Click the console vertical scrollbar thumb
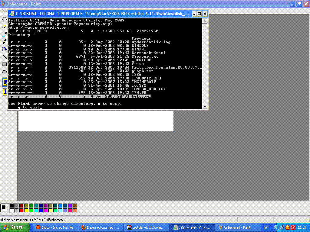This screenshot has height=232, width=310. pos(205,27)
